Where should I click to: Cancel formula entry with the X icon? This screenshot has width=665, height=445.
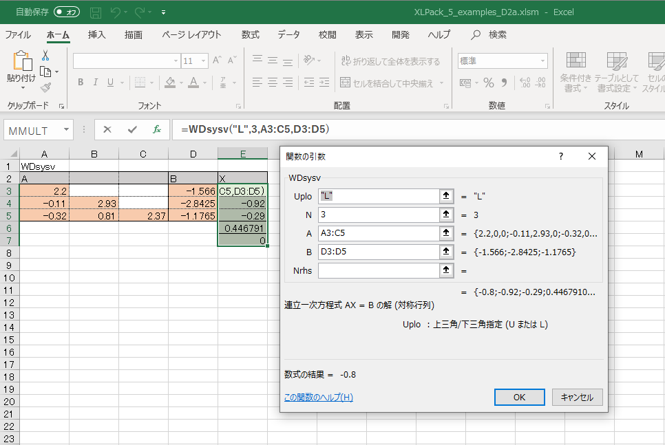tap(107, 129)
